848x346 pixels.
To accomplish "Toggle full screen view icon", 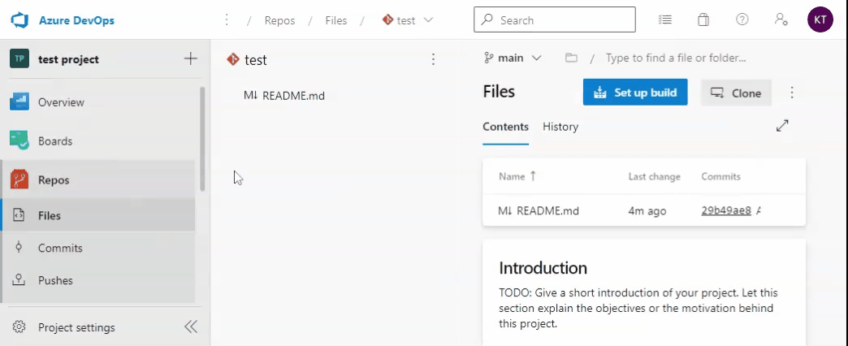I will pos(782,125).
